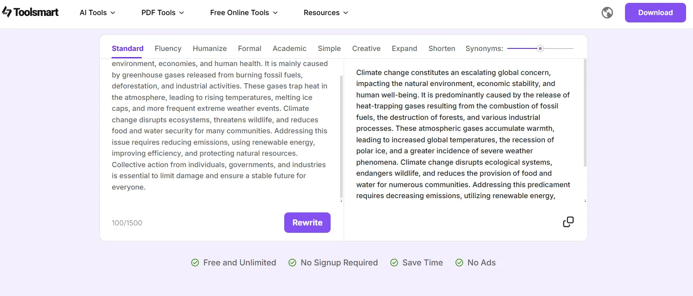The width and height of the screenshot is (693, 296).
Task: Copy the rewritten output text
Action: (568, 222)
